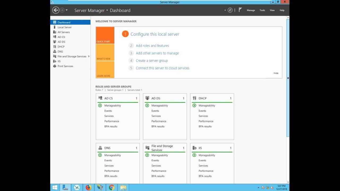Hide the welcome tile
The image size is (340, 191).
pos(276,73)
